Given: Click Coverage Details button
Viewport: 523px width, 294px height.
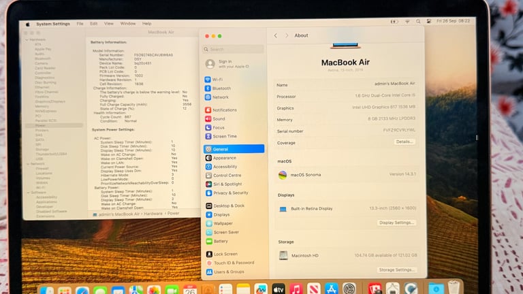Looking at the screenshot, I should point(405,142).
